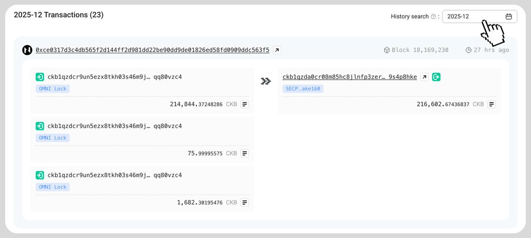Click the clock icon near 27 hrs ago
This screenshot has height=238, width=531.
tap(469, 50)
